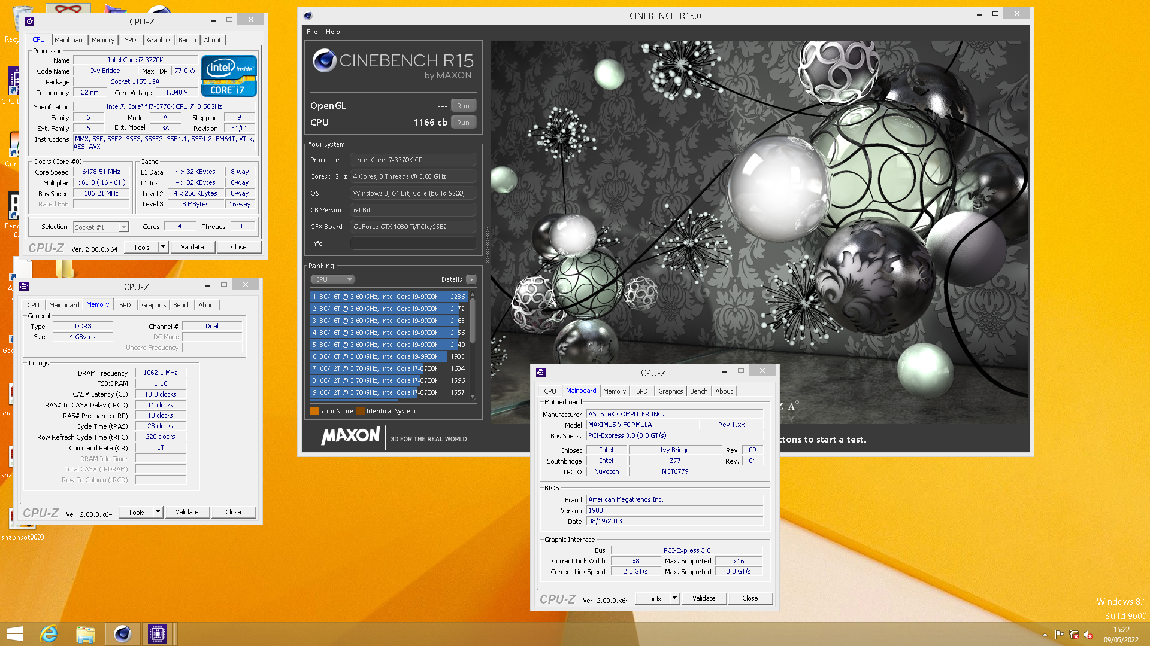Viewport: 1150px width, 646px height.
Task: Click the Cinebench R15 sphere logo
Action: [x=325, y=60]
